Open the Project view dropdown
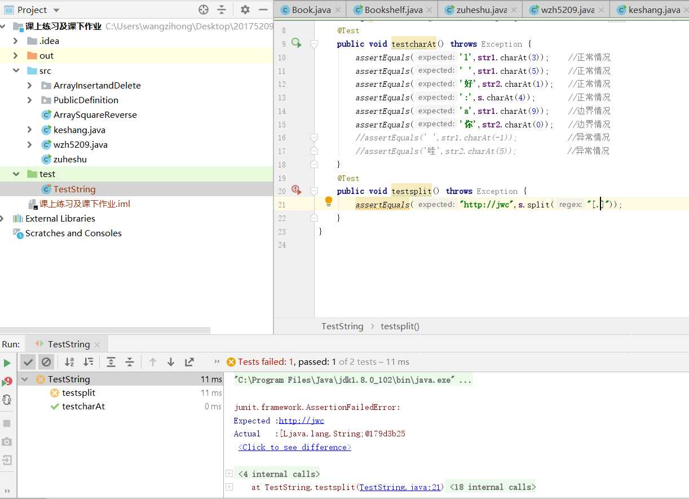This screenshot has height=499, width=689. click(x=55, y=10)
